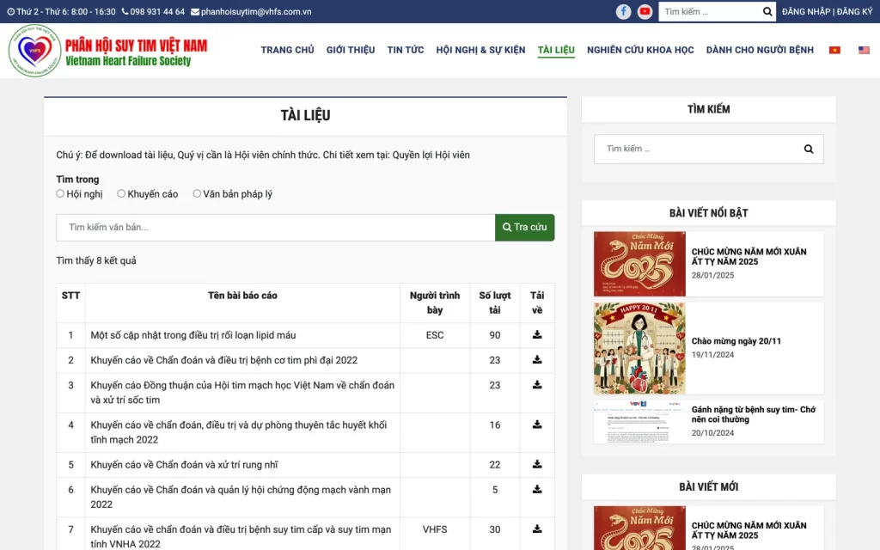Click the sidebar search magnifier icon
Screen dimensions: 880x550
808,149
